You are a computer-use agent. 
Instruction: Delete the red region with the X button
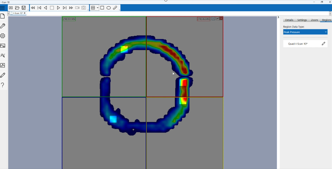tap(221, 19)
